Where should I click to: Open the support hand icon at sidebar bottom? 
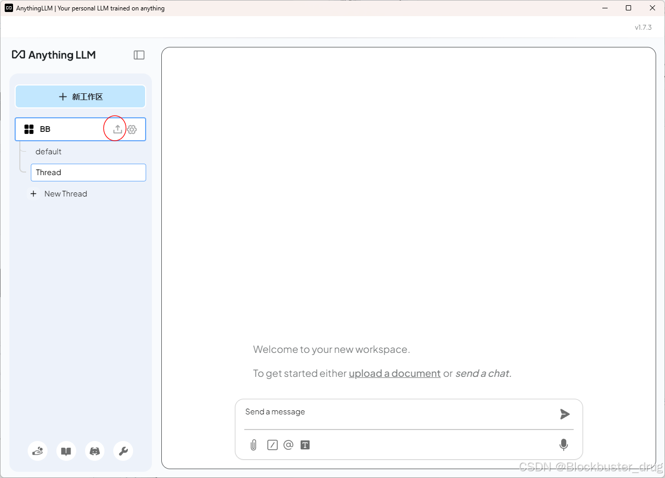point(38,451)
